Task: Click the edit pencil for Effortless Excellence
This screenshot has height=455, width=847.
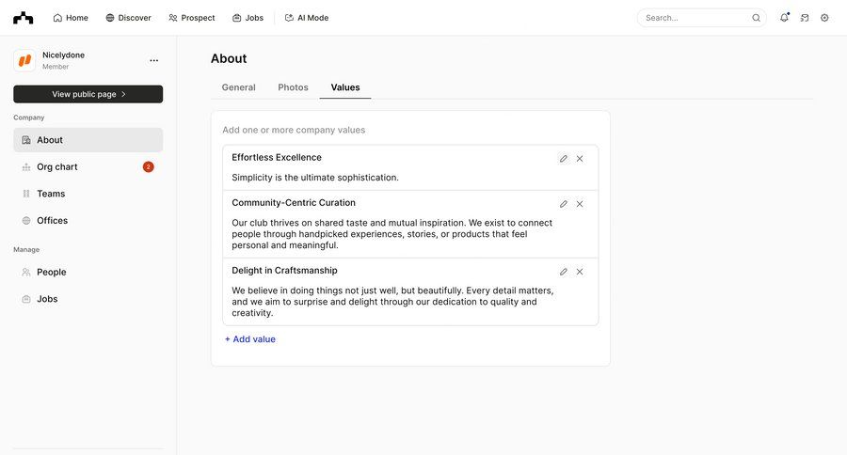Action: pyautogui.click(x=564, y=159)
